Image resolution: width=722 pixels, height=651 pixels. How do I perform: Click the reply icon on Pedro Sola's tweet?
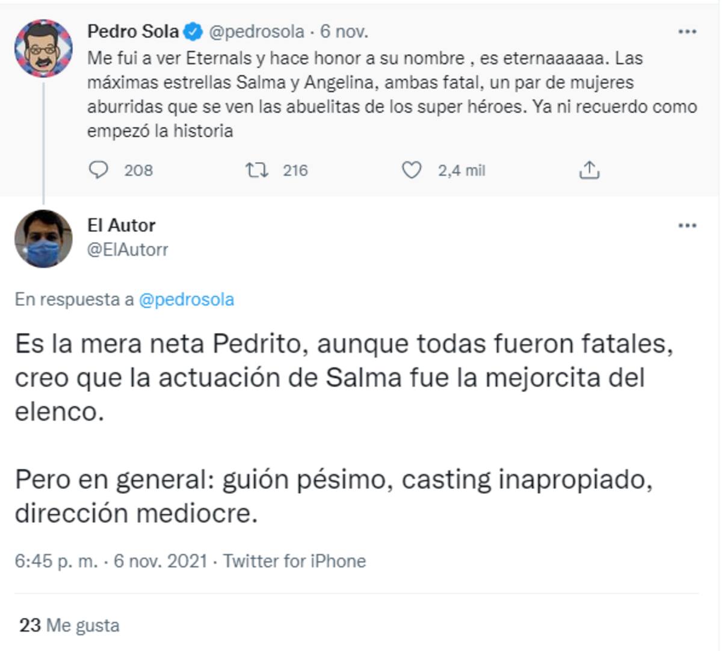tap(98, 170)
